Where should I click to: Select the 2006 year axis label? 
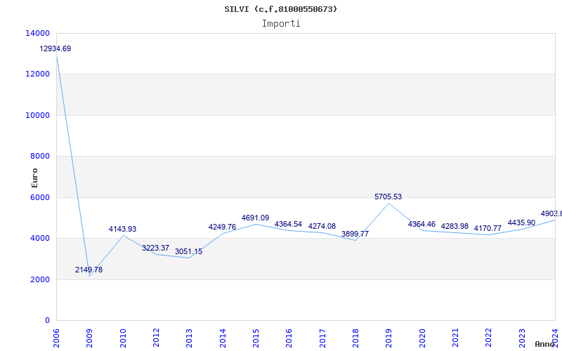57,336
